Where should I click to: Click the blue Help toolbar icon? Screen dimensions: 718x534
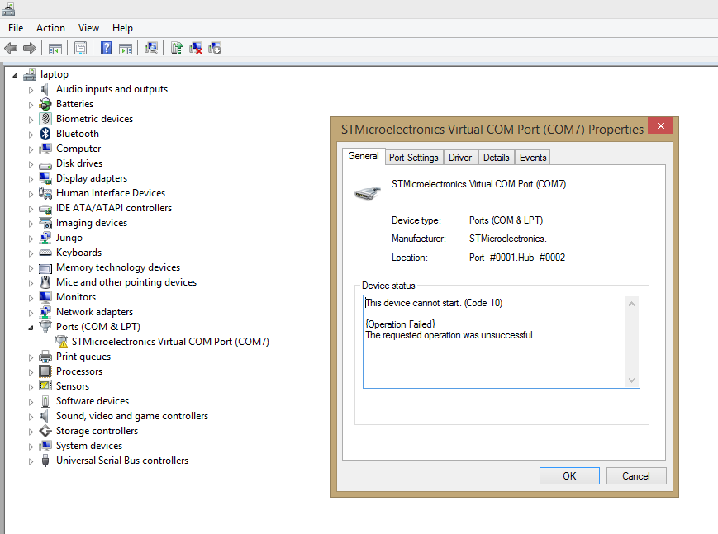pyautogui.click(x=107, y=48)
